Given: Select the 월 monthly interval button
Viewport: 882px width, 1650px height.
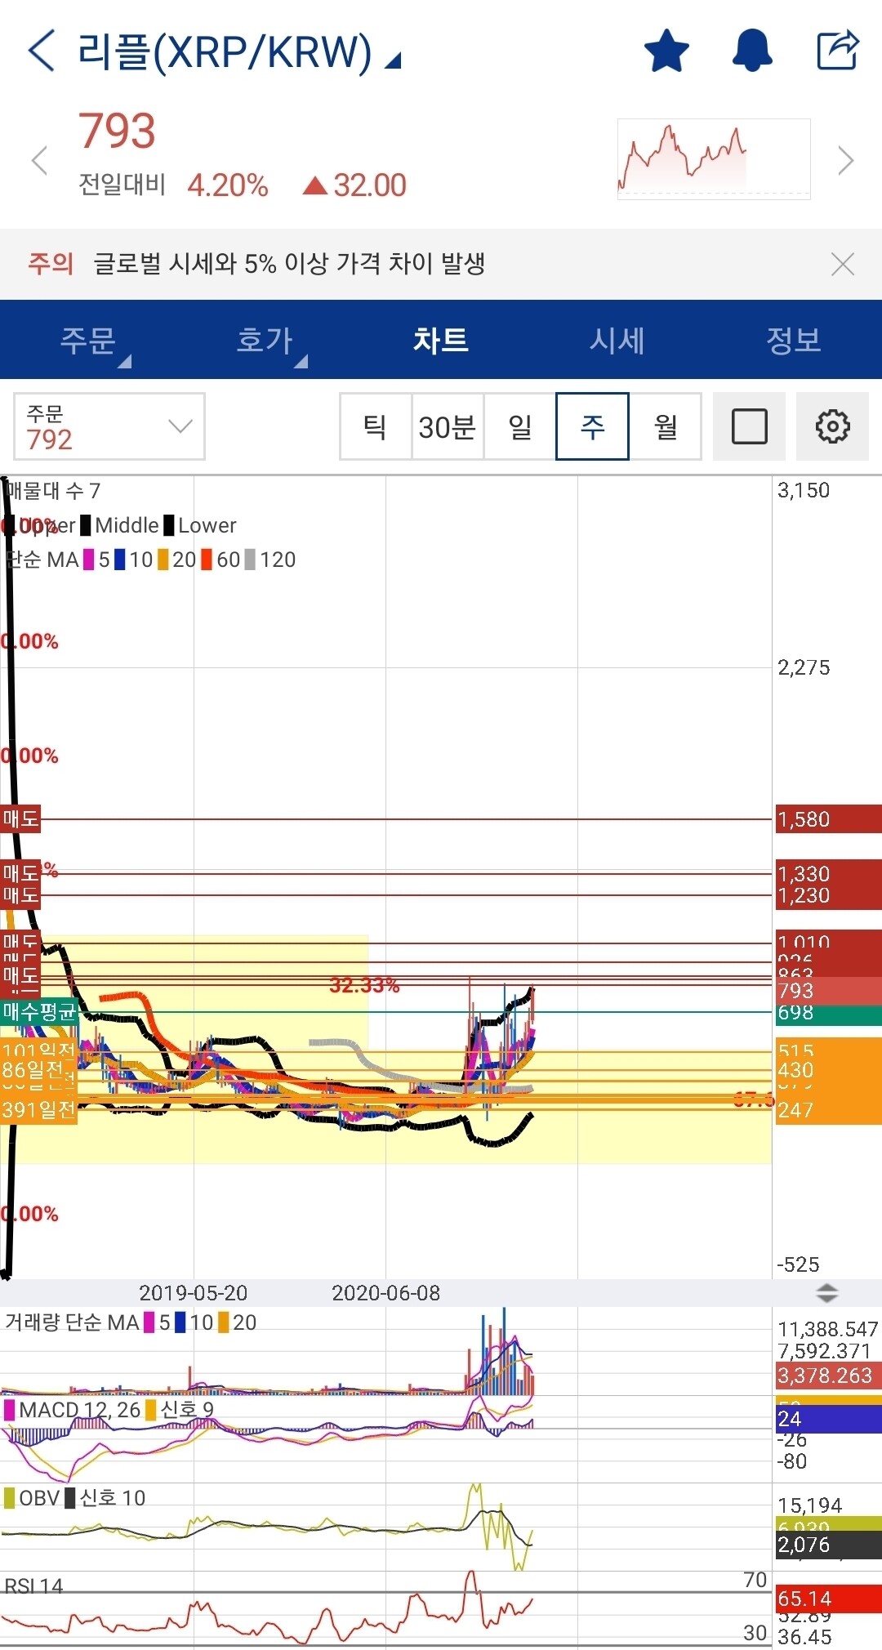Looking at the screenshot, I should (x=665, y=426).
